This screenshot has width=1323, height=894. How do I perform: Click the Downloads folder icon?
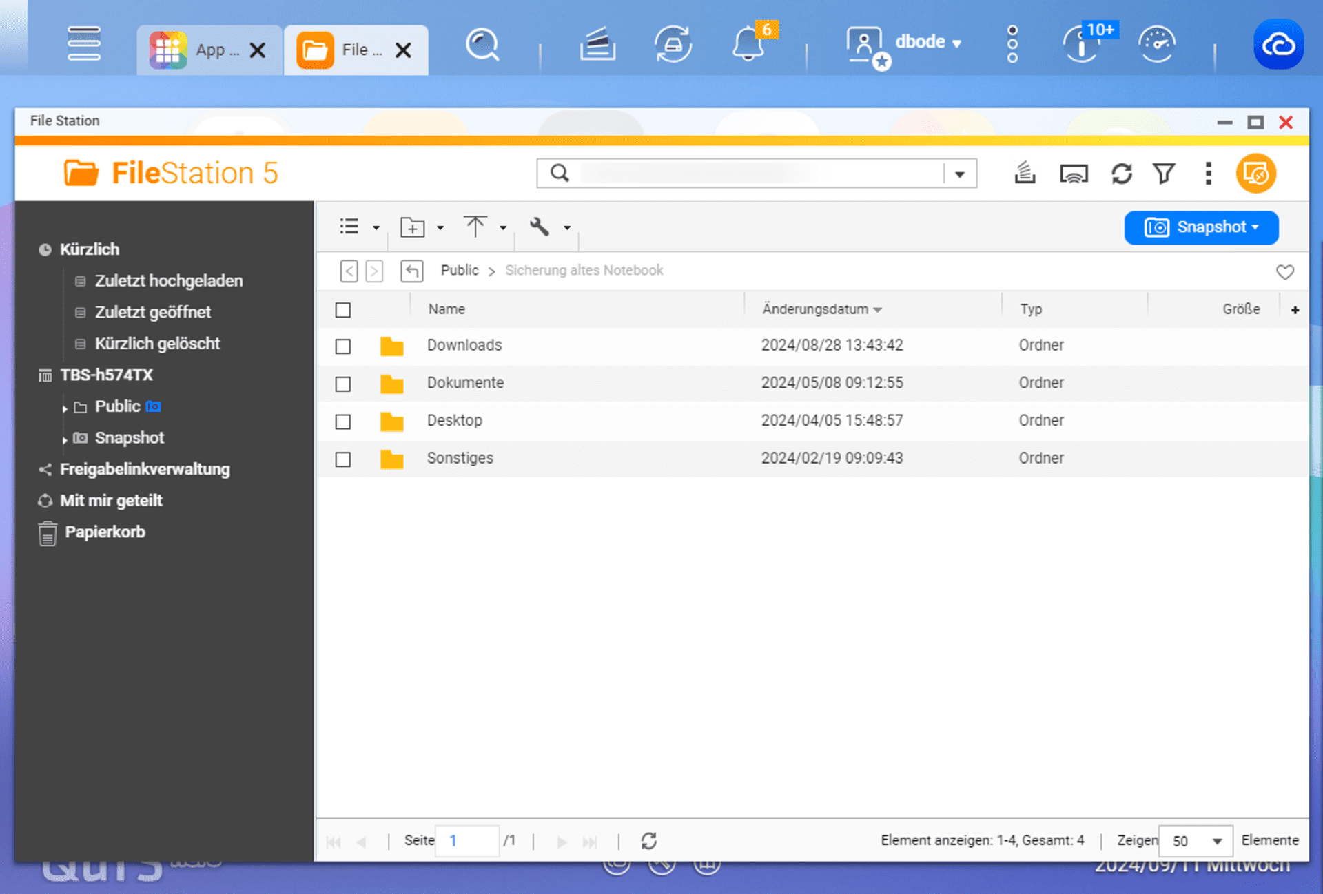[x=392, y=346]
